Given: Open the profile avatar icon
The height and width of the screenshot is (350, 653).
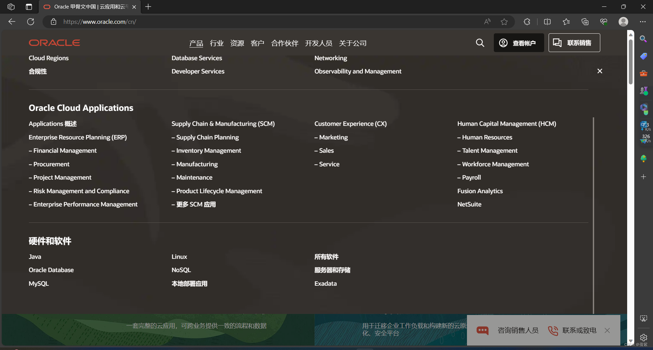Looking at the screenshot, I should pos(623,22).
